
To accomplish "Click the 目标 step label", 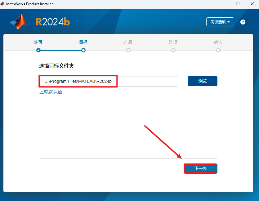I will coord(83,42).
